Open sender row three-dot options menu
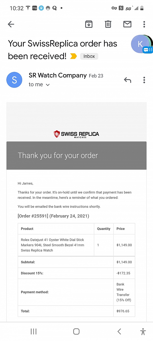Image resolution: width=153 pixels, height=341 pixels. tap(144, 80)
